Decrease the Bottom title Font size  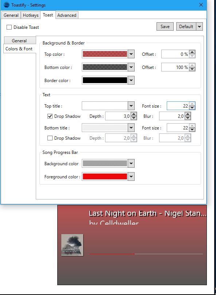(x=192, y=129)
